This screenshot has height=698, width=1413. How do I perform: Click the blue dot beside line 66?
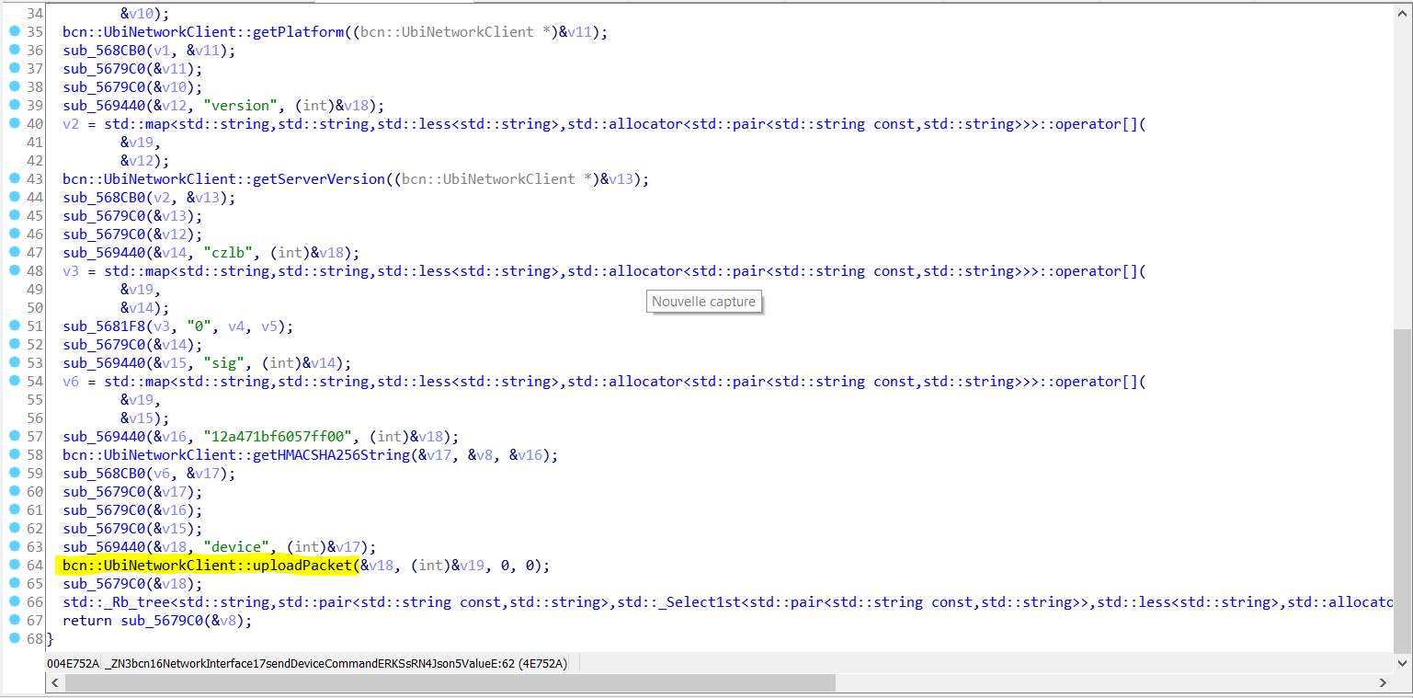tap(14, 601)
